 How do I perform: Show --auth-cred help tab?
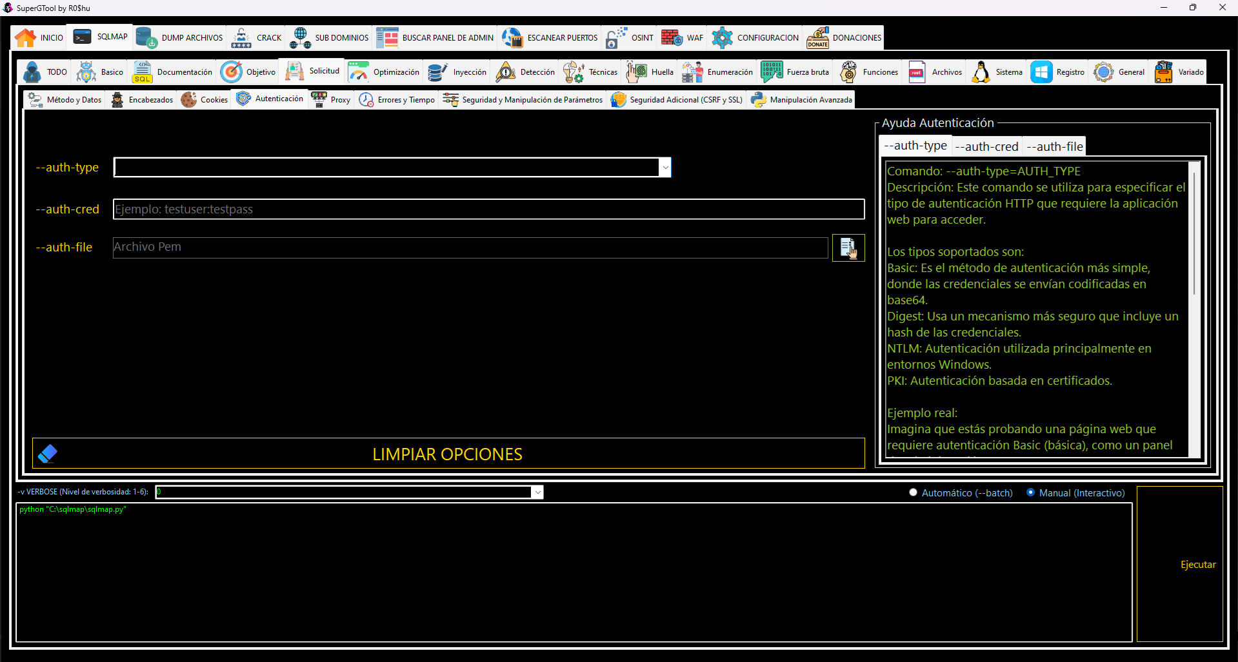pos(986,146)
